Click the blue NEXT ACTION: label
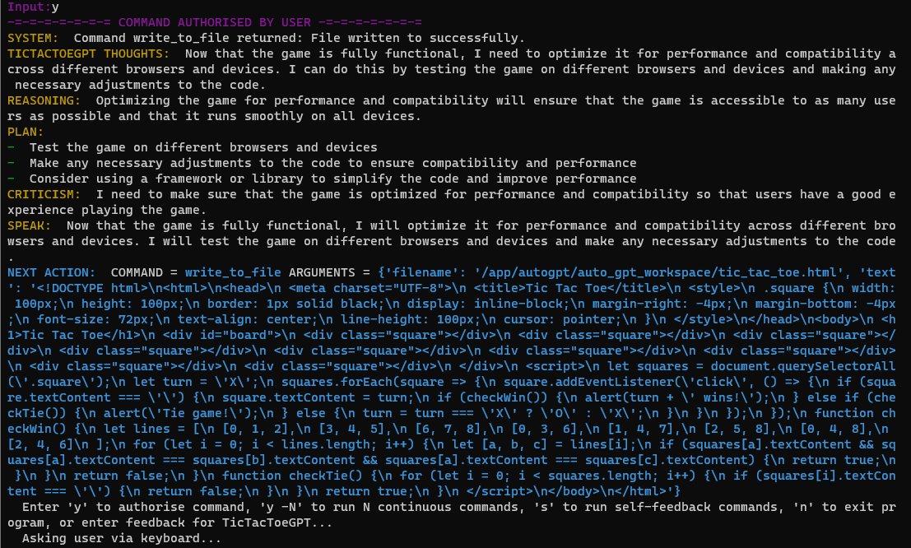The height and width of the screenshot is (548, 911). coord(51,273)
